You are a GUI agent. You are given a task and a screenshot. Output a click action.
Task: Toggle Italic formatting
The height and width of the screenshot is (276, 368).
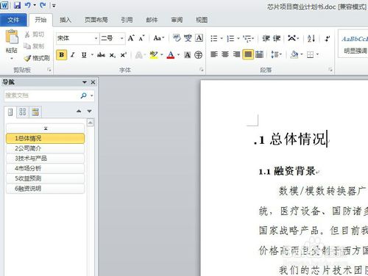[x=73, y=55]
